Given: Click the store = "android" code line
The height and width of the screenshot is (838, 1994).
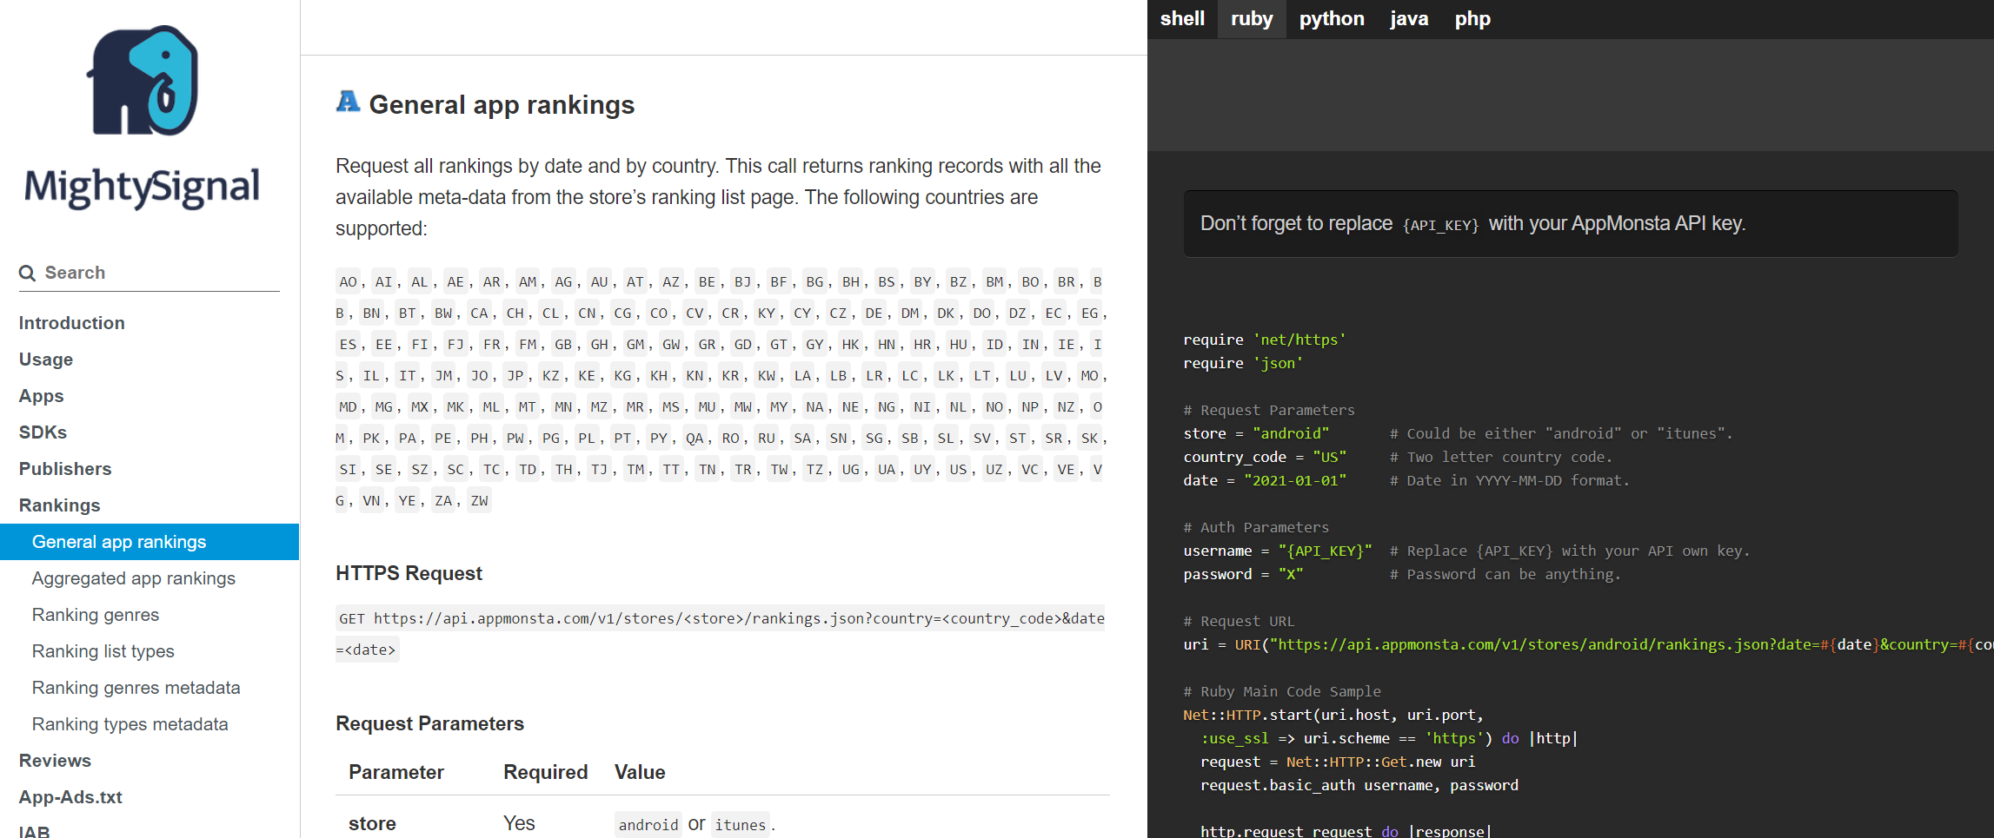Looking at the screenshot, I should click(x=1256, y=433).
